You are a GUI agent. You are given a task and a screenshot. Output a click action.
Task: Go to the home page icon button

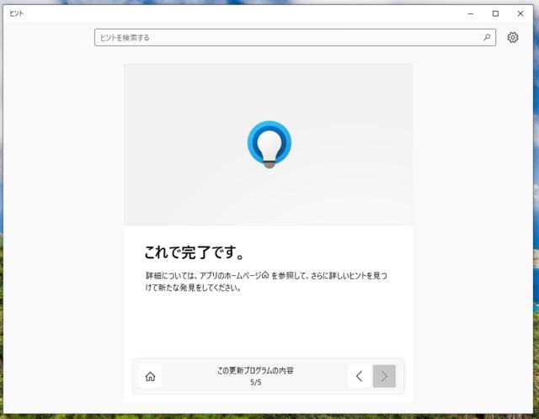(150, 376)
